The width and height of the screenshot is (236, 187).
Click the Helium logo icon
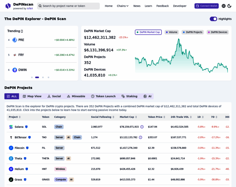tap(11, 169)
